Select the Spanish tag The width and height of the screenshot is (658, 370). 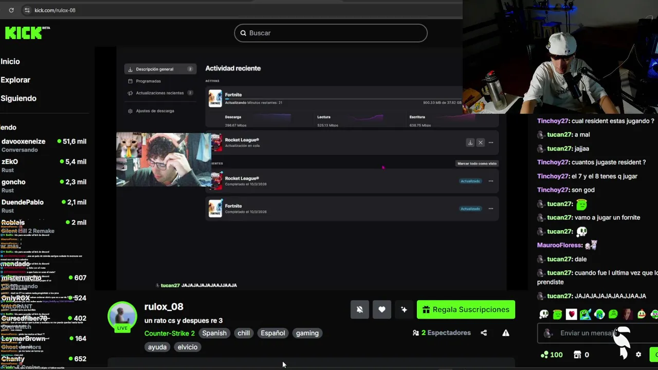(214, 333)
